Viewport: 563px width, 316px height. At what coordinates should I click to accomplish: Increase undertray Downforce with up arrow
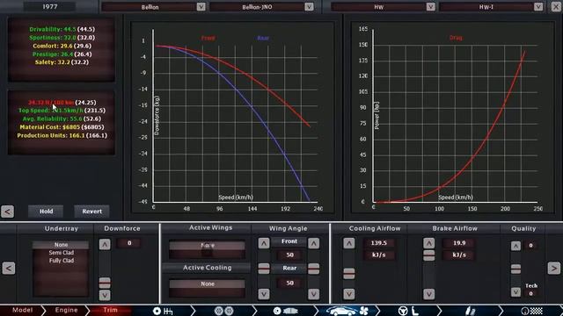105,244
